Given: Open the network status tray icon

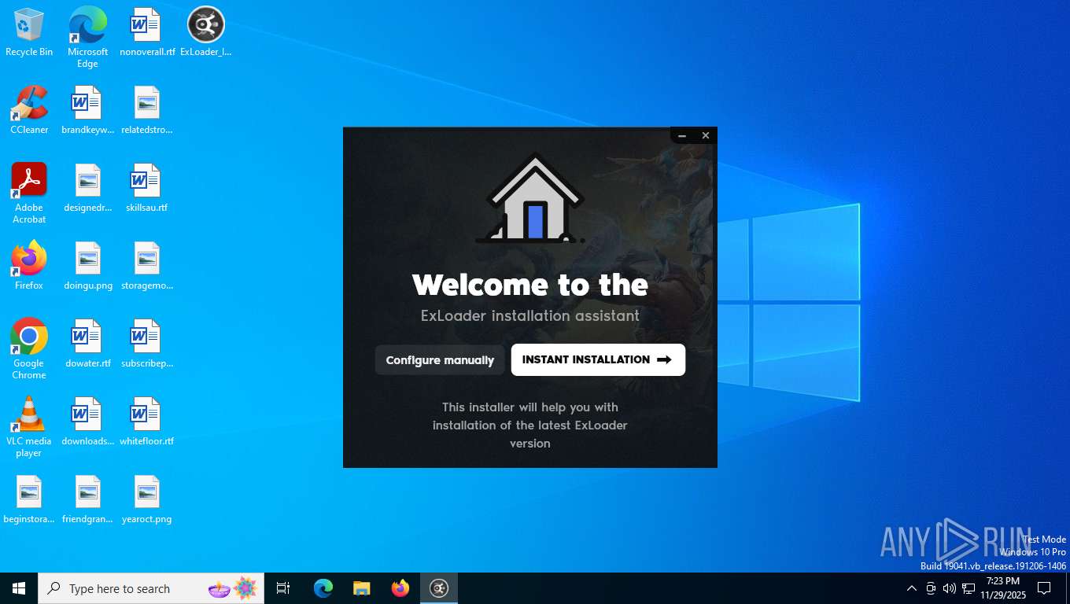Looking at the screenshot, I should pyautogui.click(x=969, y=588).
